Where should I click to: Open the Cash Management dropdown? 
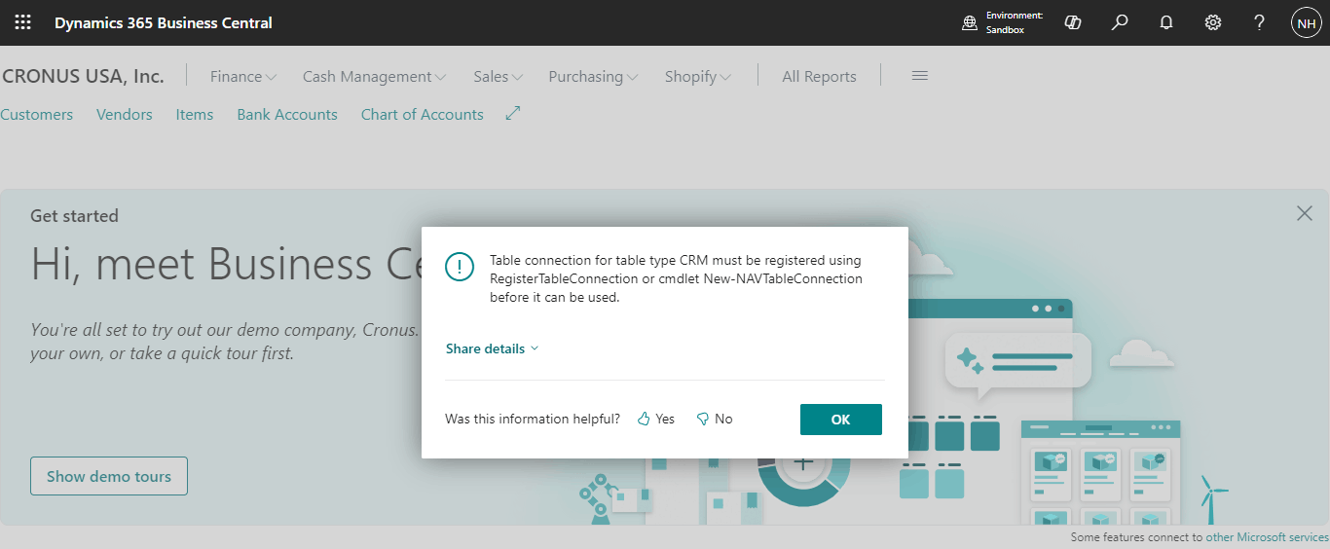coord(374,77)
